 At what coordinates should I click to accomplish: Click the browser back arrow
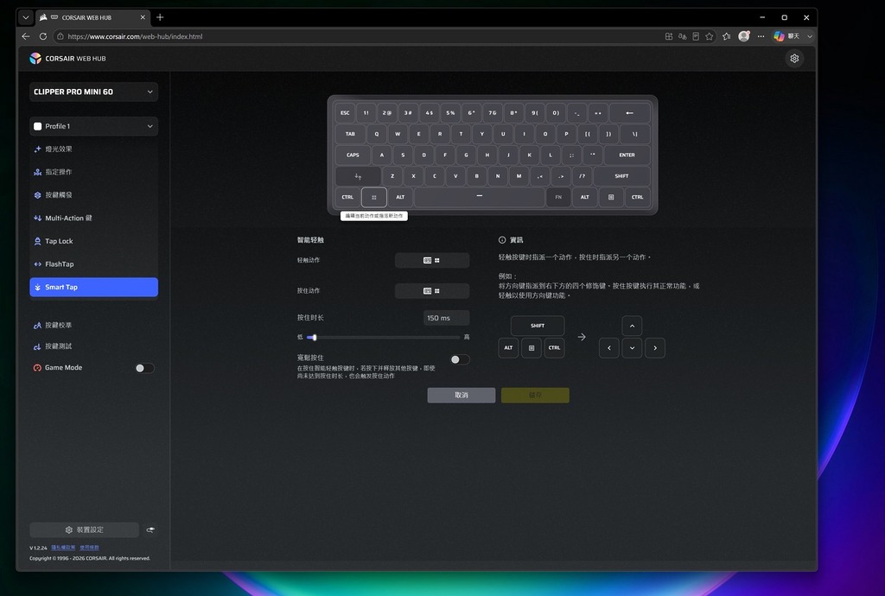[x=25, y=36]
